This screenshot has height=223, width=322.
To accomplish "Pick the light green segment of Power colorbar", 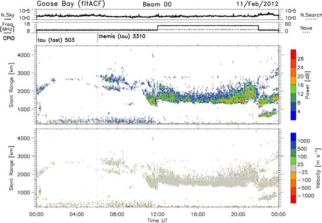I will 293,89.
